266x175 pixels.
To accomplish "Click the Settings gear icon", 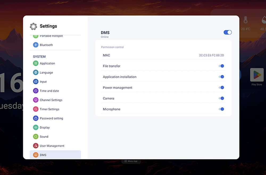I will tap(34, 26).
